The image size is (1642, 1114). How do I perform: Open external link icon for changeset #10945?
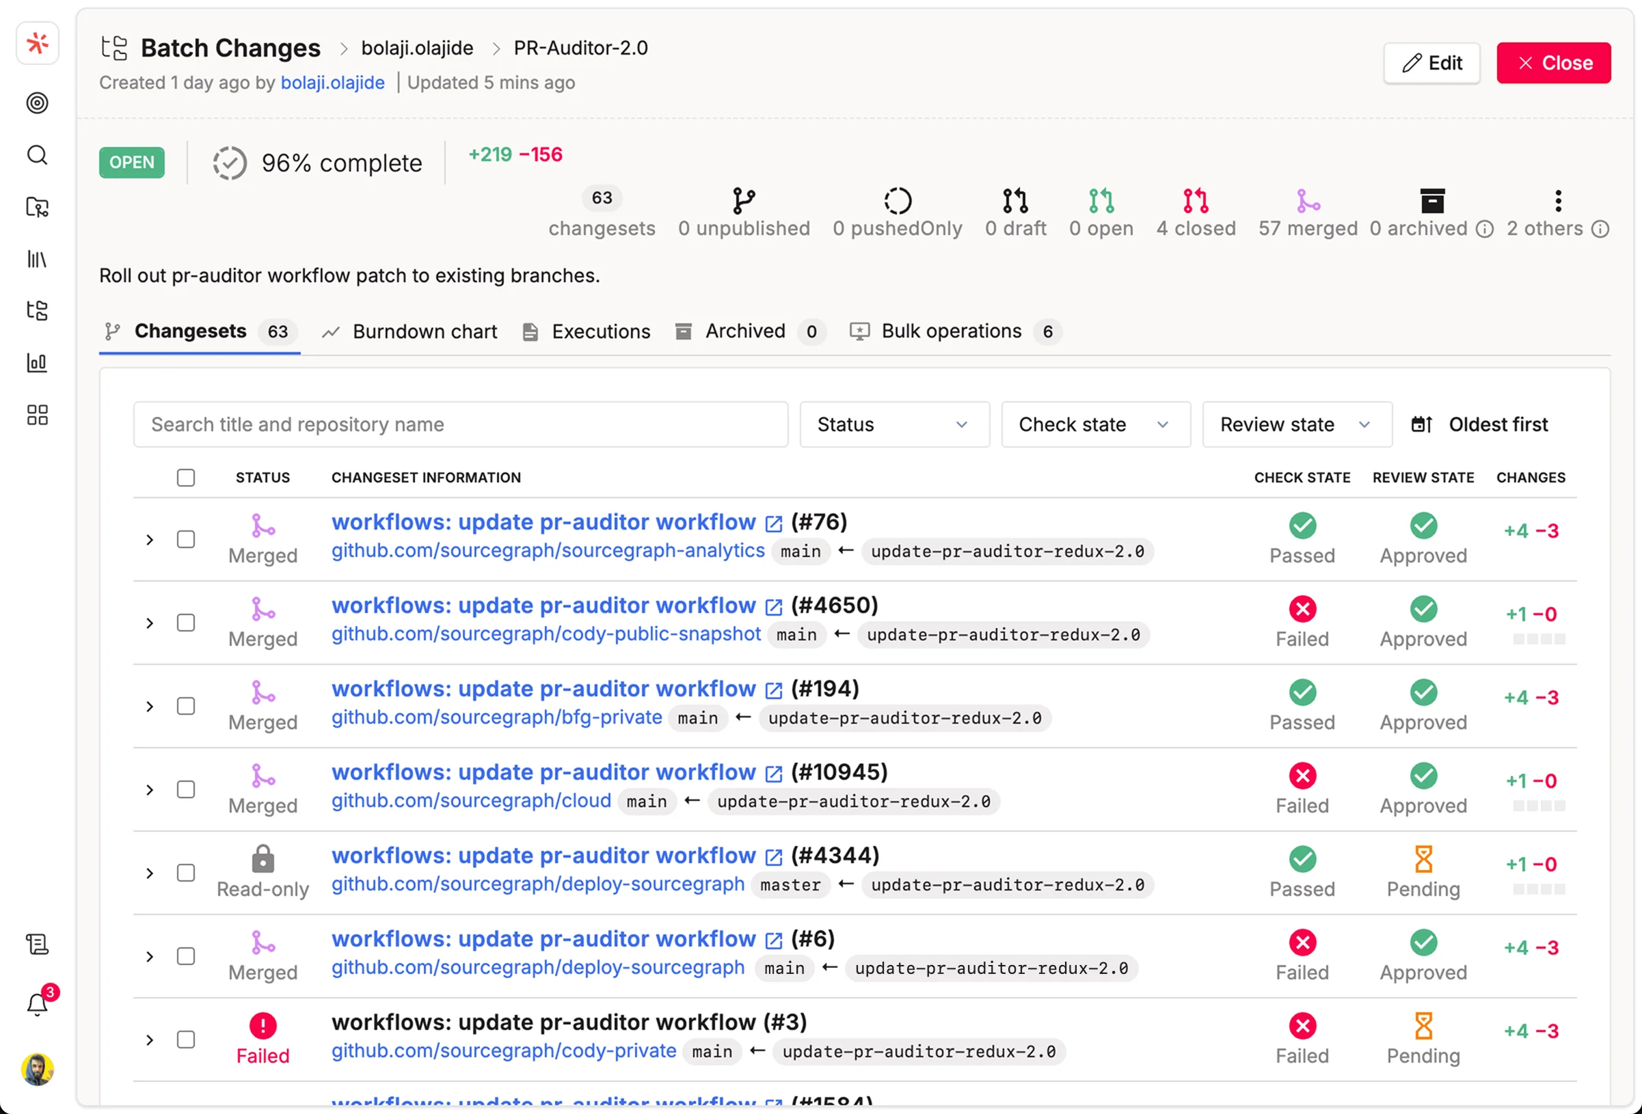coord(774,774)
